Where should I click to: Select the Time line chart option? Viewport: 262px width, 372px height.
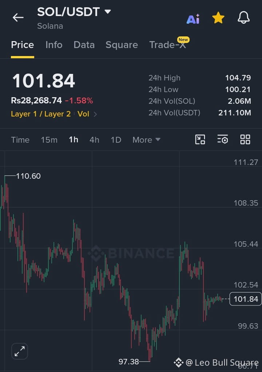(20, 140)
